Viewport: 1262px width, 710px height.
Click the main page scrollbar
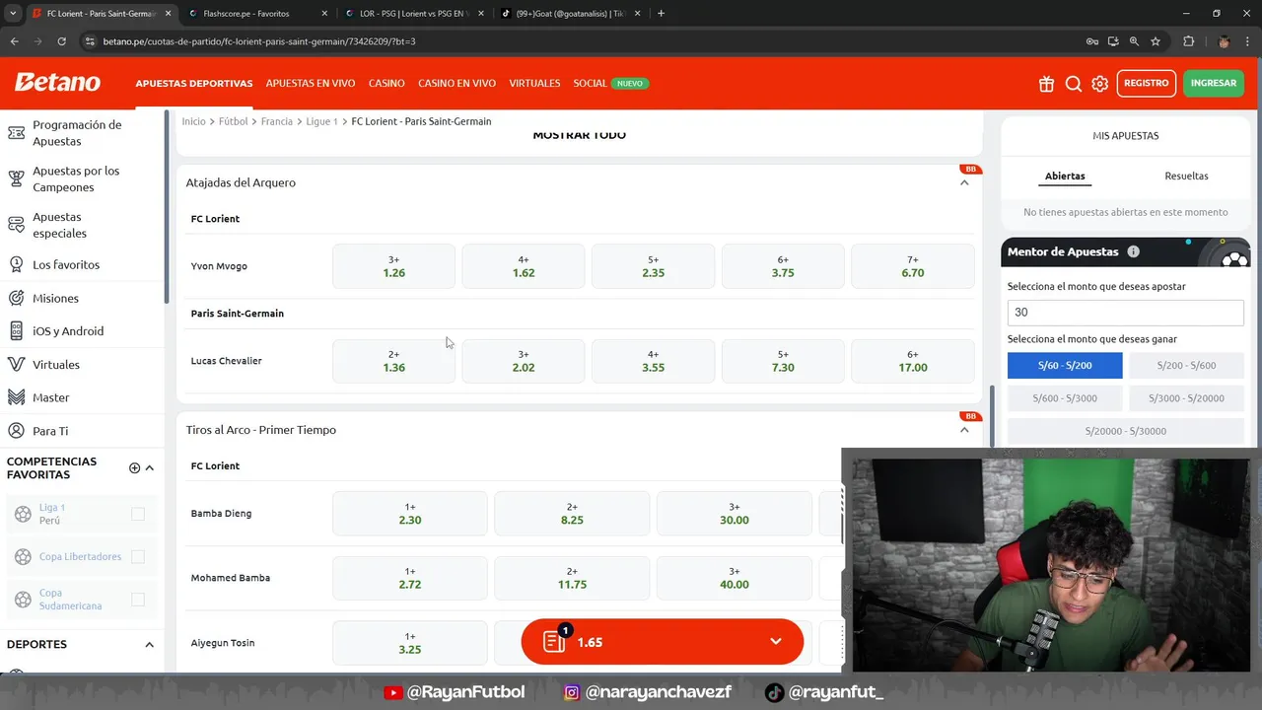point(992,414)
